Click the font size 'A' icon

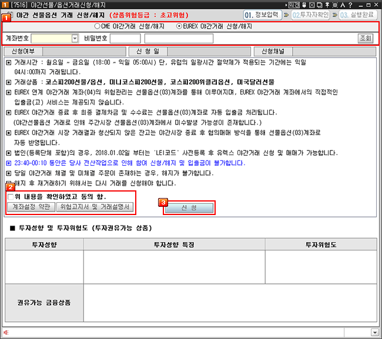pyautogui.click(x=342, y=5)
